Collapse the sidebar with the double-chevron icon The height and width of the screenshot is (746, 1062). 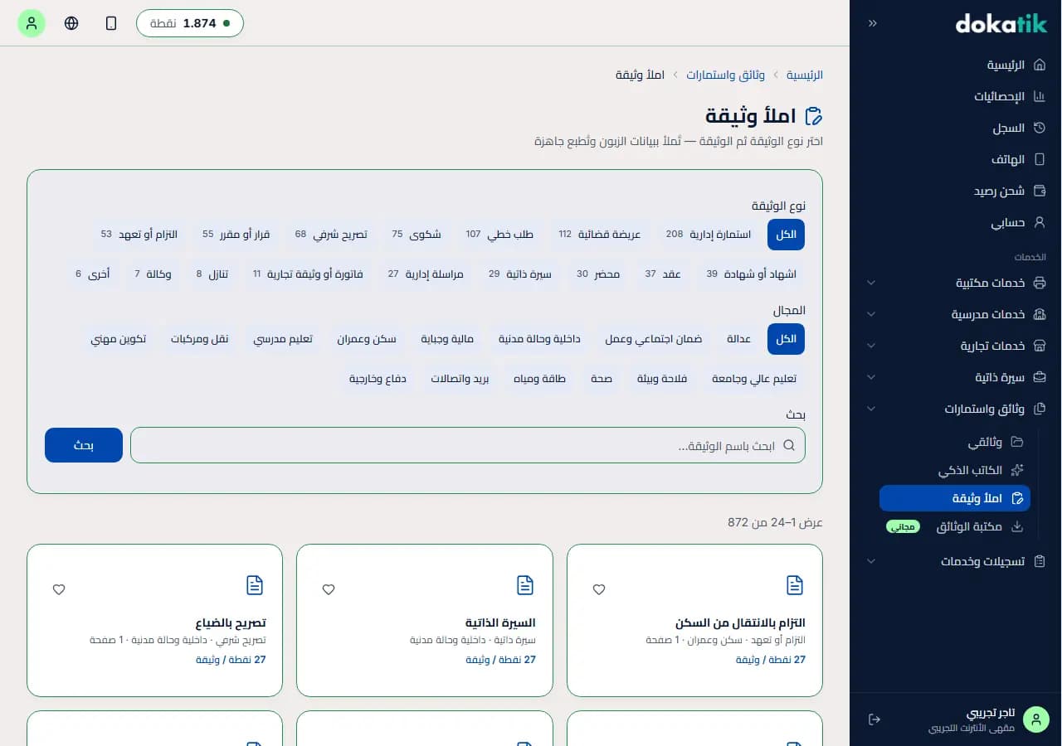pos(873,23)
